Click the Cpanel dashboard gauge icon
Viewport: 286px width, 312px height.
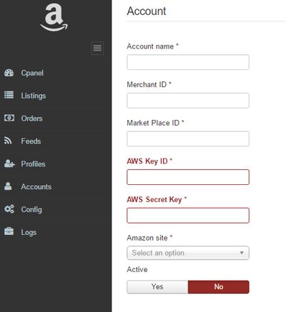coord(9,73)
